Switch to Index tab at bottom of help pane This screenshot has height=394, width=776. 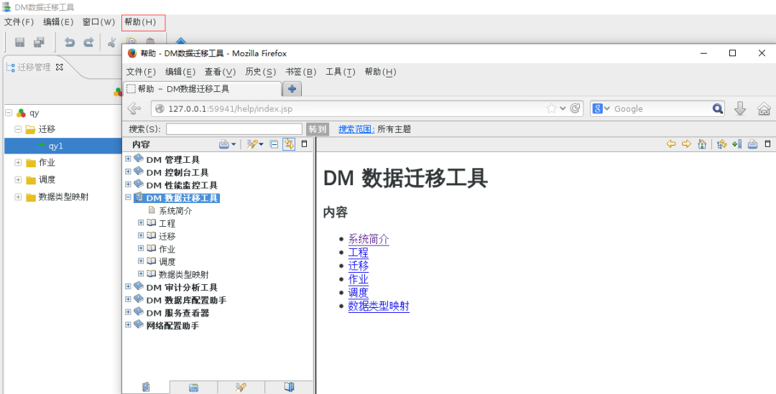coord(193,388)
